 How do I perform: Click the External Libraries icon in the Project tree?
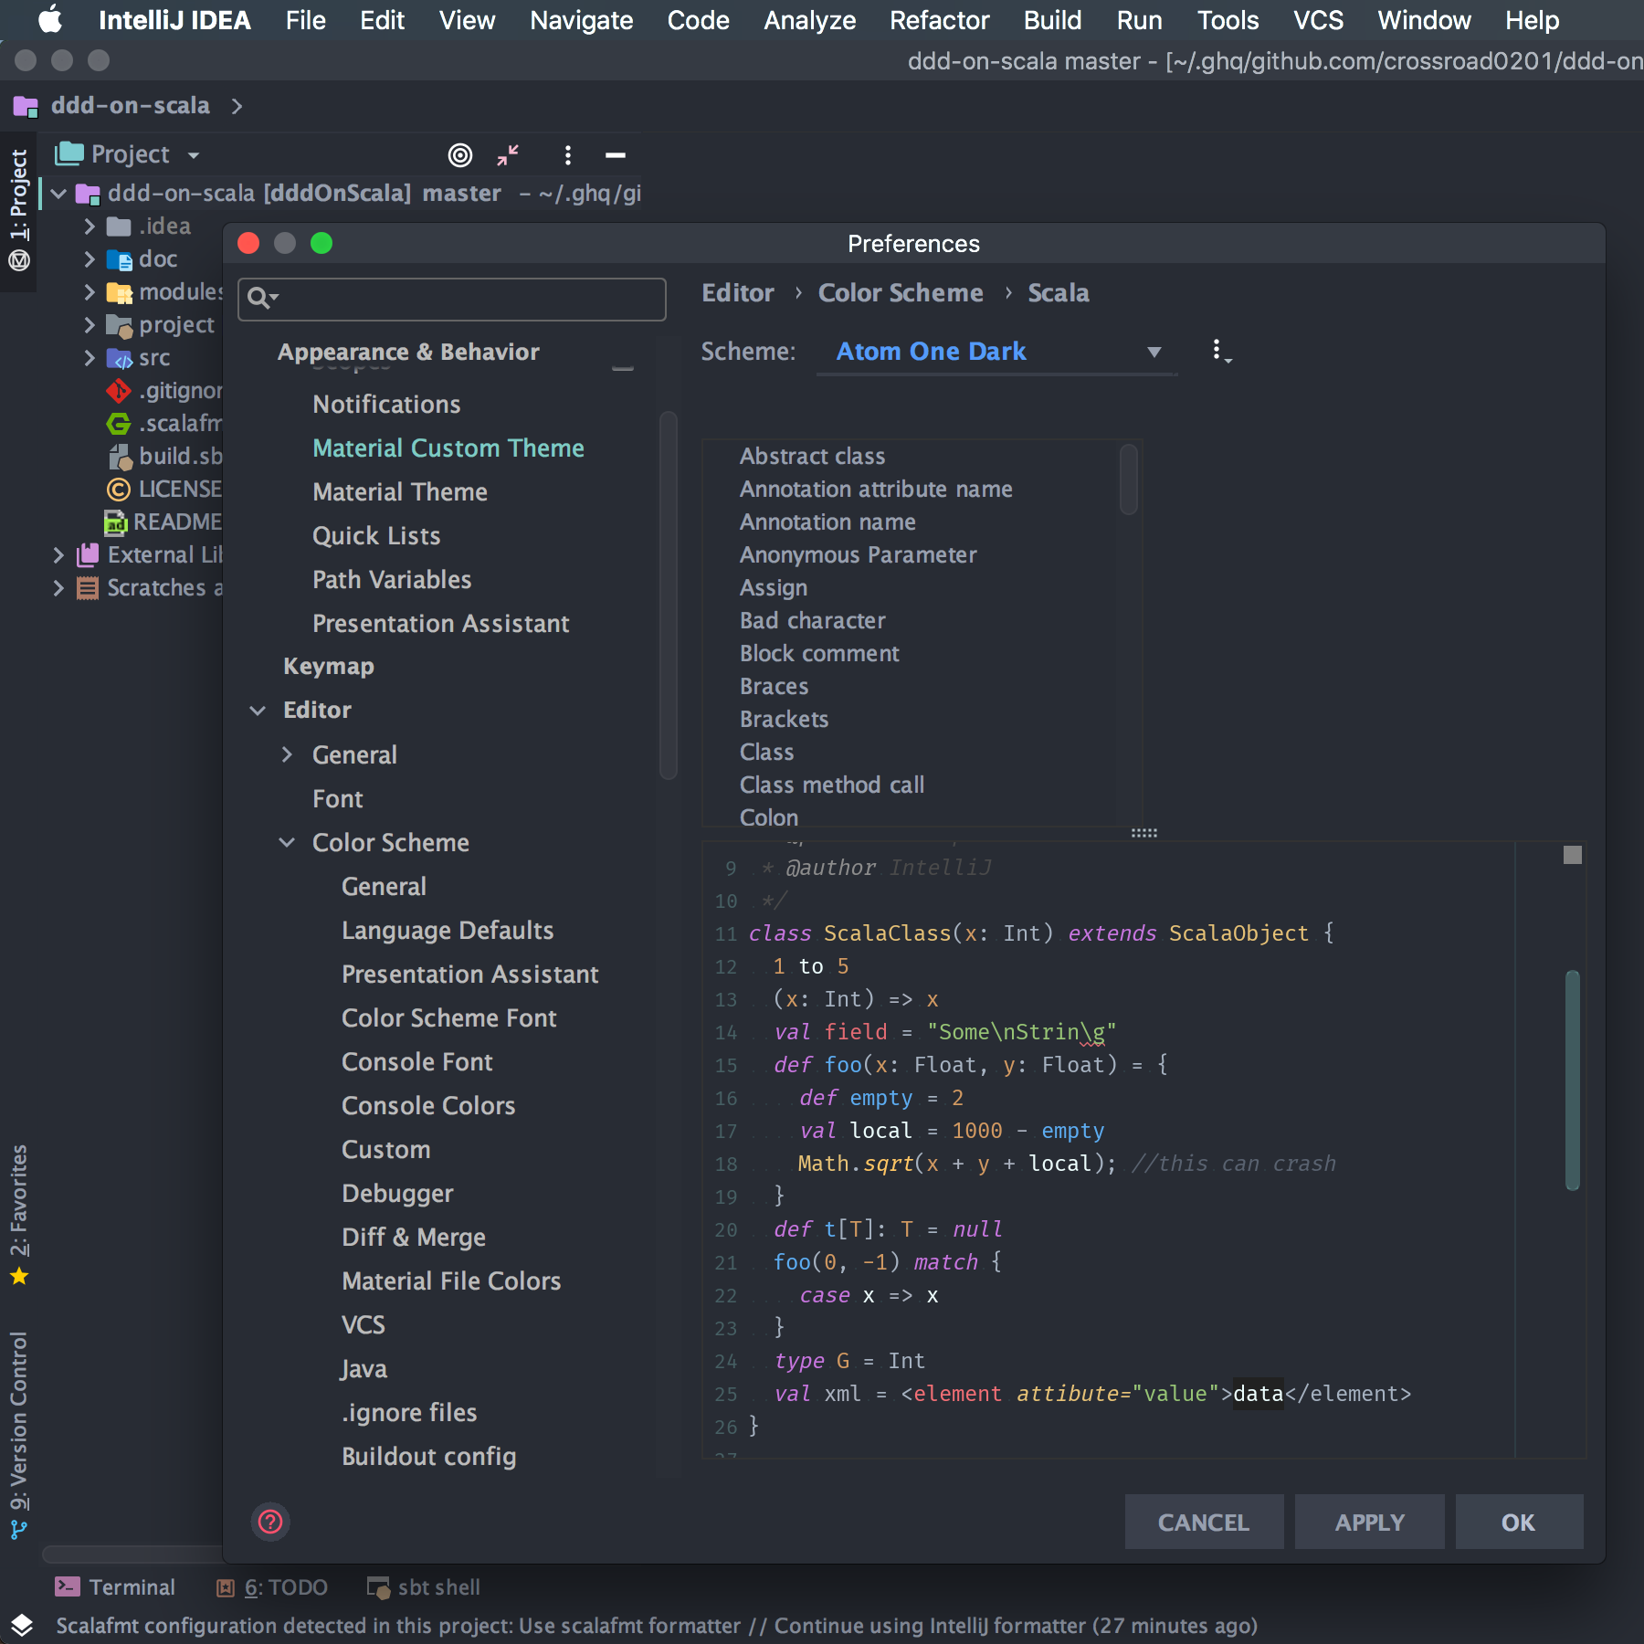[x=88, y=554]
